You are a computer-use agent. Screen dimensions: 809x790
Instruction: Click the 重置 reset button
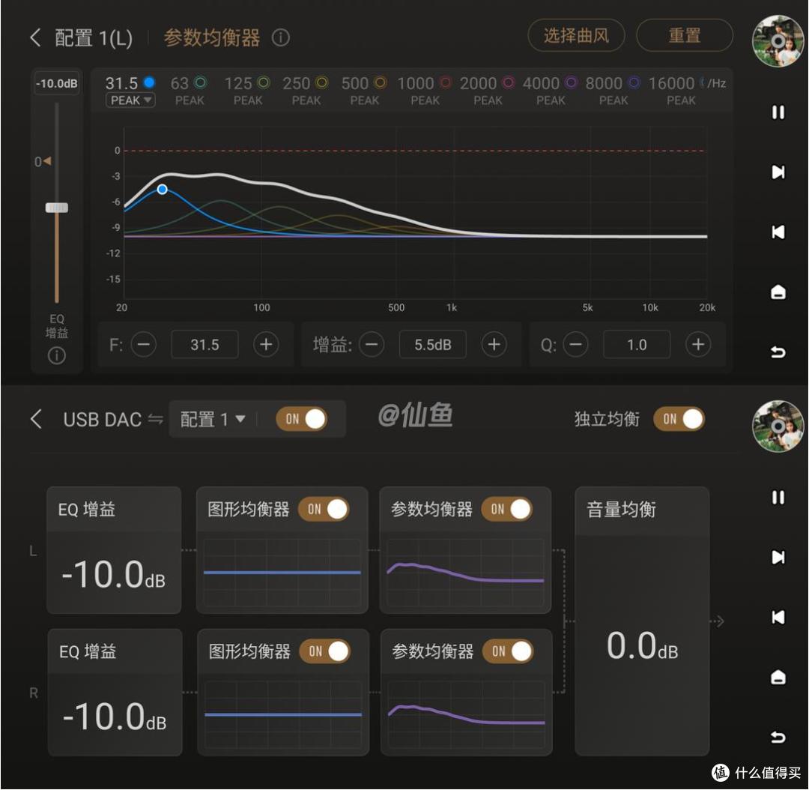684,36
